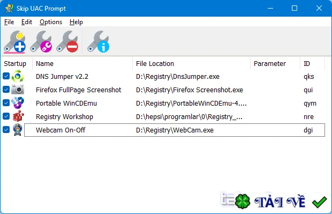Viewport: 332px width, 214px height.
Task: Click the Add new shortcut wrench icon
Action: point(14,41)
